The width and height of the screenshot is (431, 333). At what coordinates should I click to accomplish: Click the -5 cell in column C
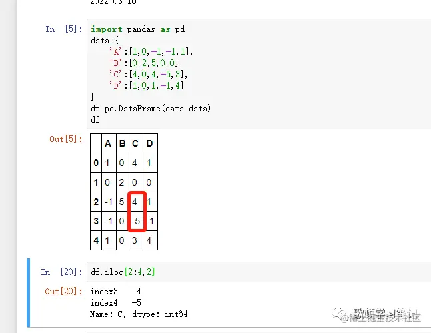(136, 221)
